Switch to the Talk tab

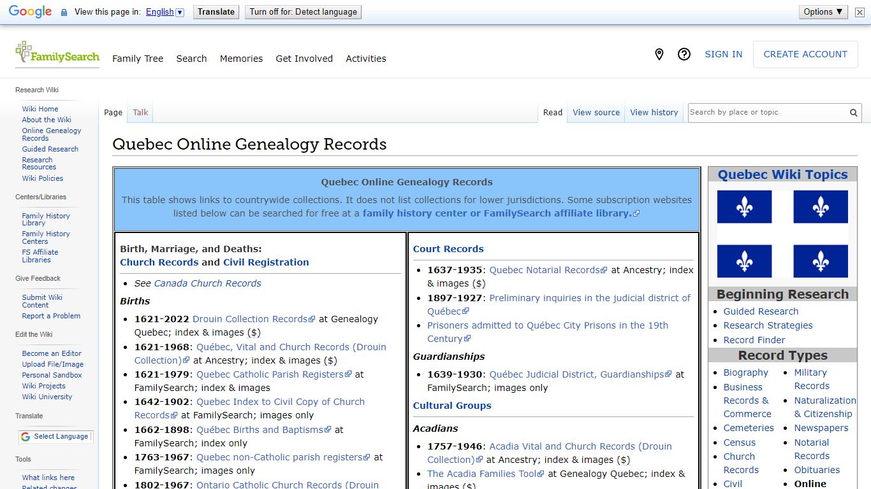coord(140,113)
